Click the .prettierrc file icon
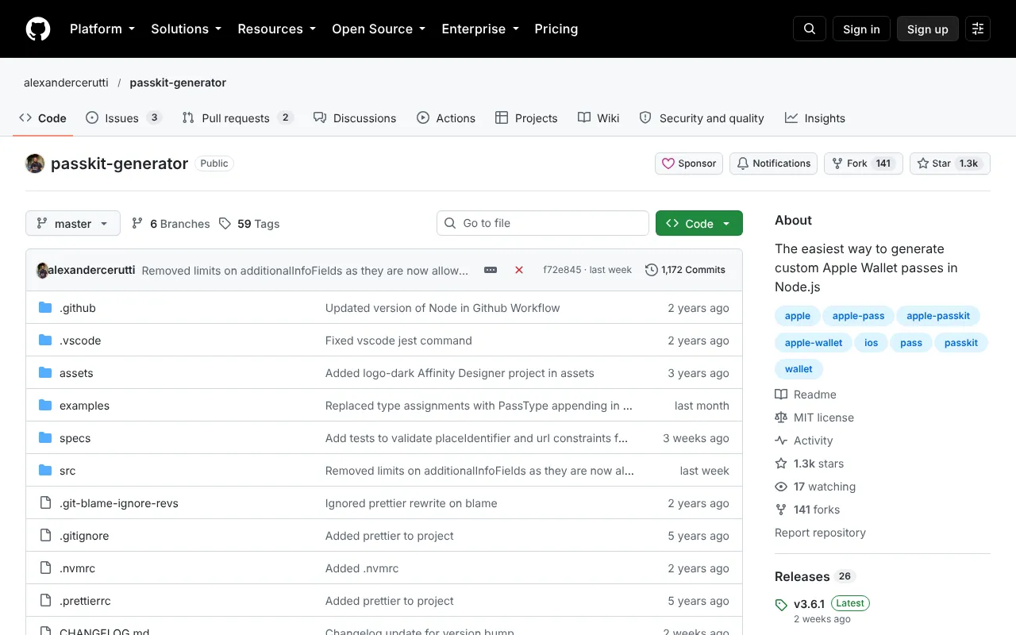The height and width of the screenshot is (635, 1016). point(45,601)
